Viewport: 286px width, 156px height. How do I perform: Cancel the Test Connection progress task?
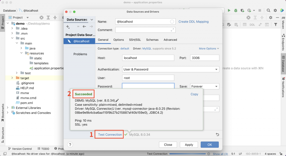tap(209, 154)
